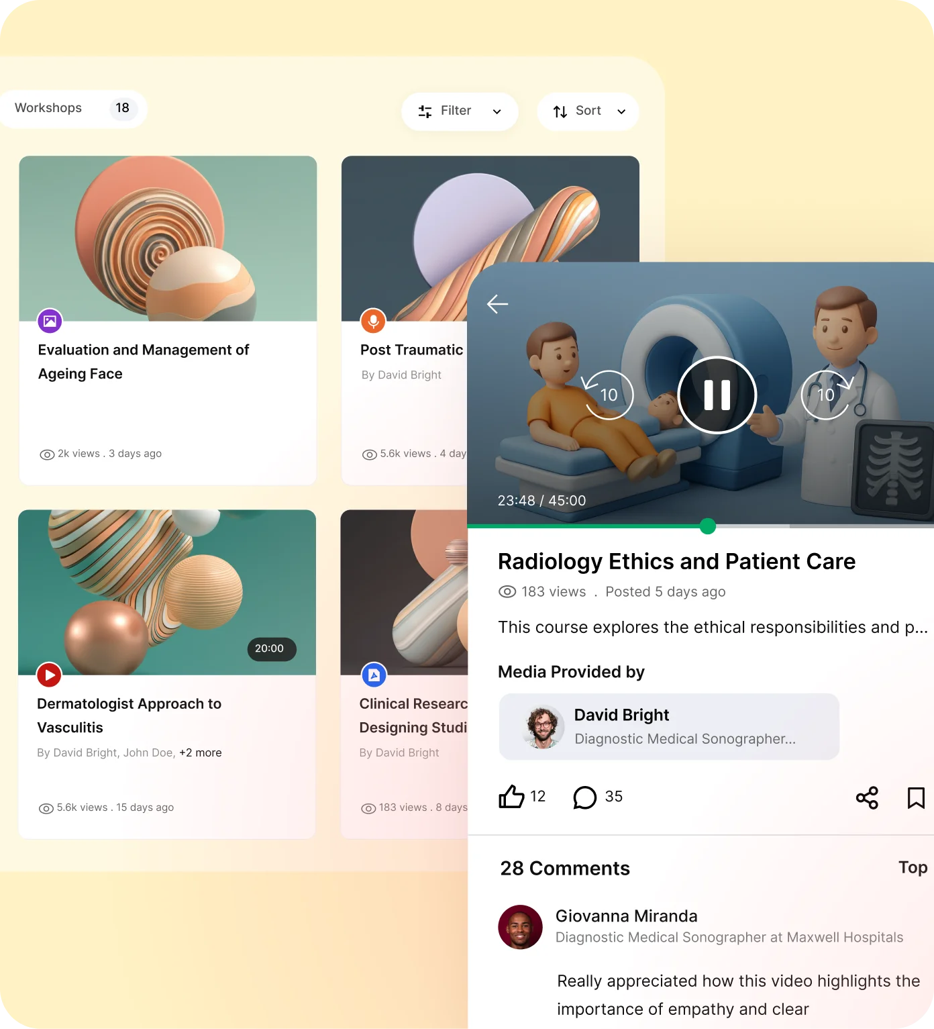Click the 20:00 duration badge on Vasculitis video
Screen dimensions: 934x1029
270,649
